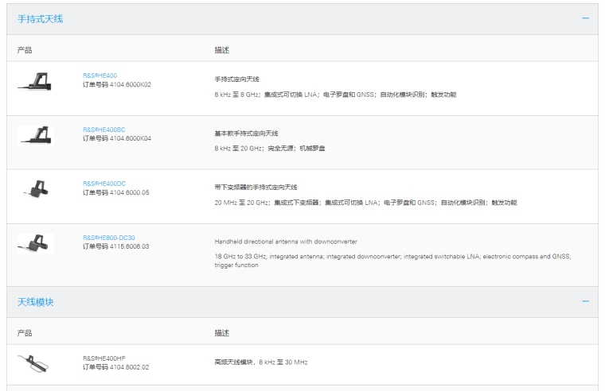Open the R&S HE400DC product link

[104, 184]
